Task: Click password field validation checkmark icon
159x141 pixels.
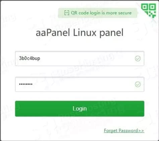Action: (138, 84)
